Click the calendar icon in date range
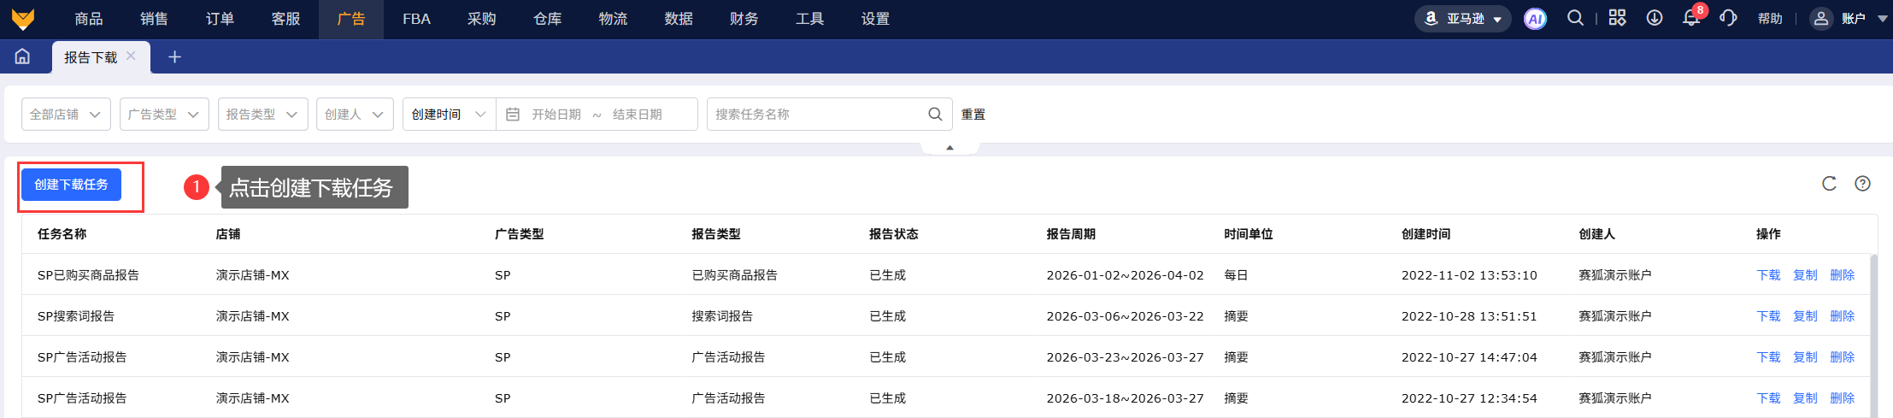1893x418 pixels. pyautogui.click(x=513, y=114)
